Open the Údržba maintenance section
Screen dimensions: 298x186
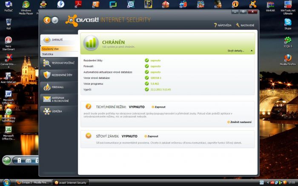click(59, 112)
